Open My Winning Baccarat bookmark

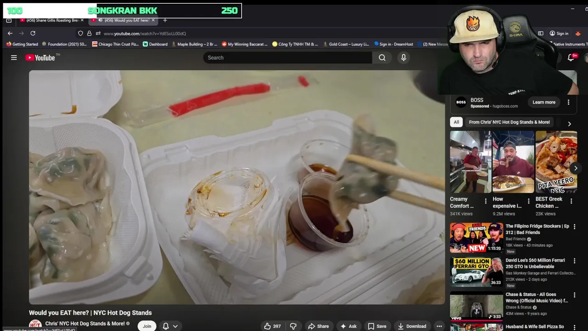point(244,44)
